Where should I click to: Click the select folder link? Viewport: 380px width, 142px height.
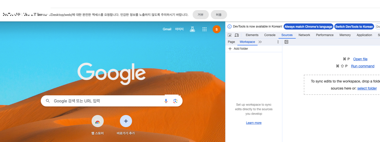[367, 88]
